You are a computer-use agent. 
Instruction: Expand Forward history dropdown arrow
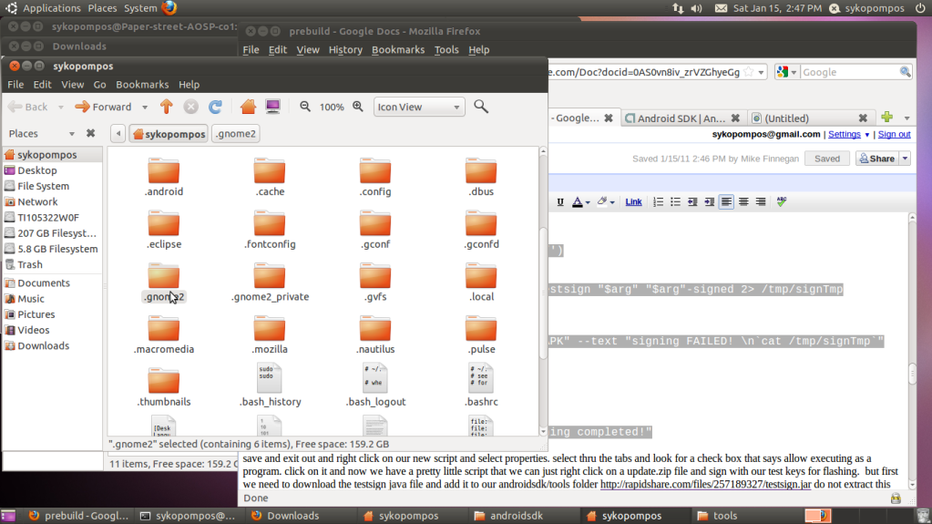(145, 107)
